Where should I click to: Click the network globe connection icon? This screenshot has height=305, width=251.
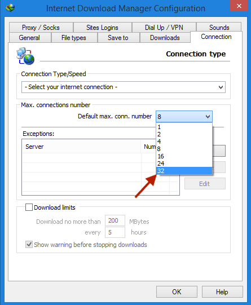25,56
